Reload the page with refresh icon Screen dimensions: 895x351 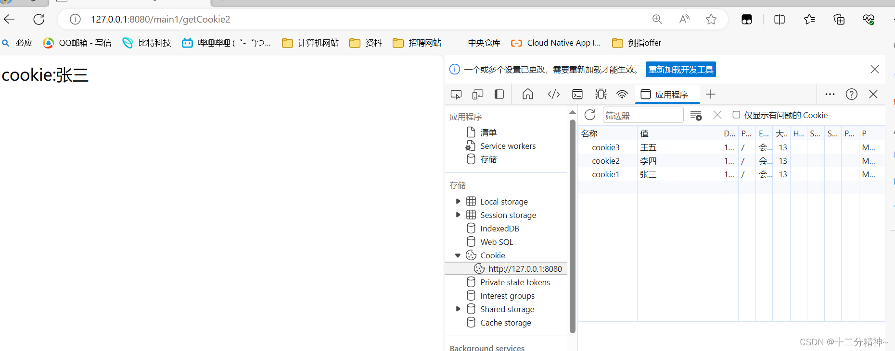pyautogui.click(x=39, y=19)
